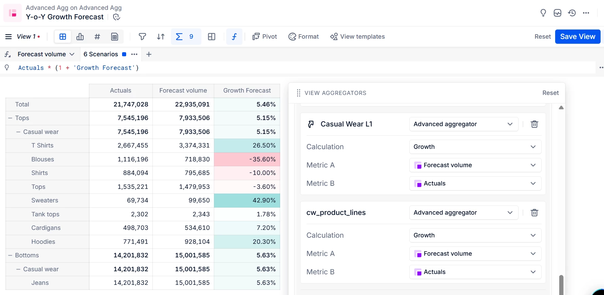Select the grid table view toggle
The height and width of the screenshot is (295, 604).
pyautogui.click(x=63, y=37)
